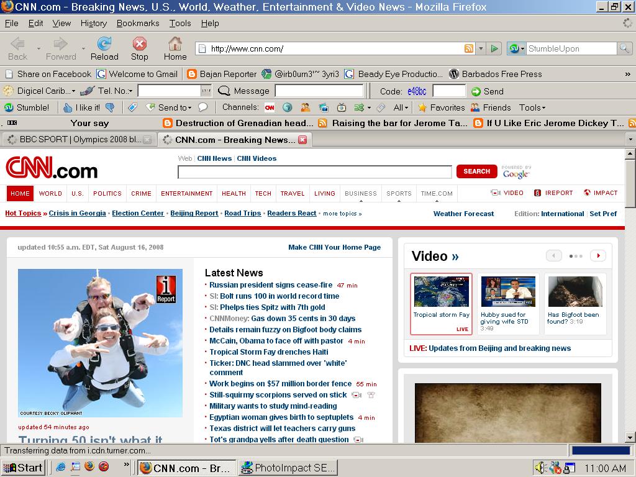Open the Bookmarks menu
The width and height of the screenshot is (636, 477).
click(x=138, y=24)
